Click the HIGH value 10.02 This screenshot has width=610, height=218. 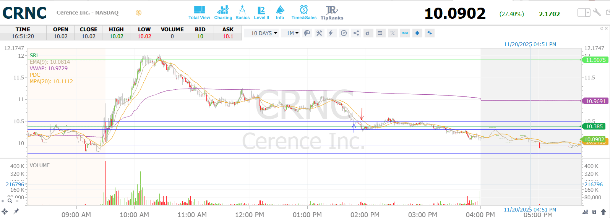(116, 36)
